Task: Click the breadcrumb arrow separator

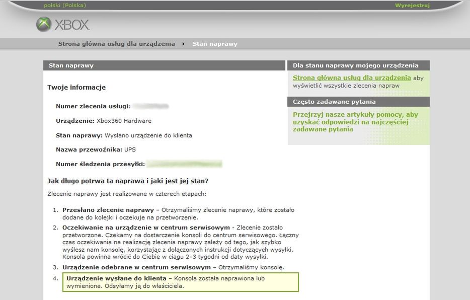Action: coord(183,44)
